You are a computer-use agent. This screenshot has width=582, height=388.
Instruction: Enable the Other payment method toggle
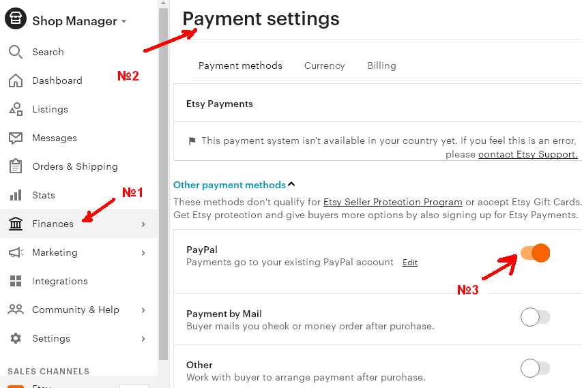(x=535, y=368)
